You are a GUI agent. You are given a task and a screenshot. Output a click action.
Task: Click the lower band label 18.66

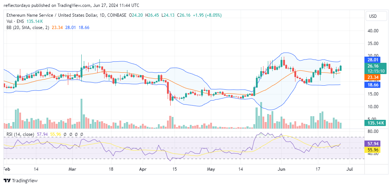(x=372, y=85)
